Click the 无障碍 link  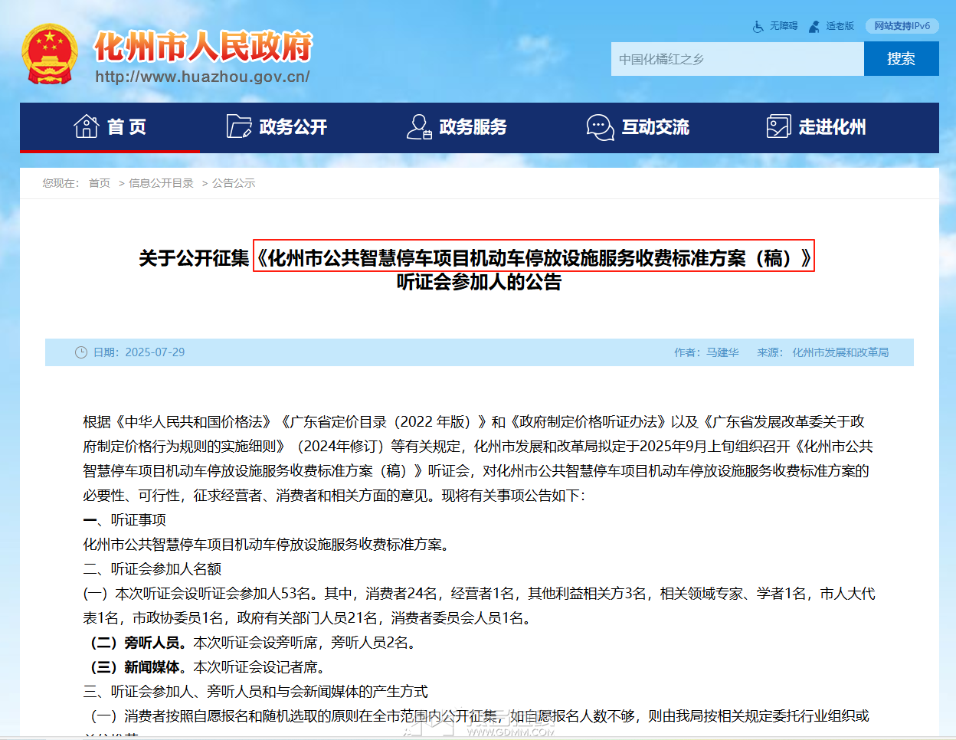784,26
